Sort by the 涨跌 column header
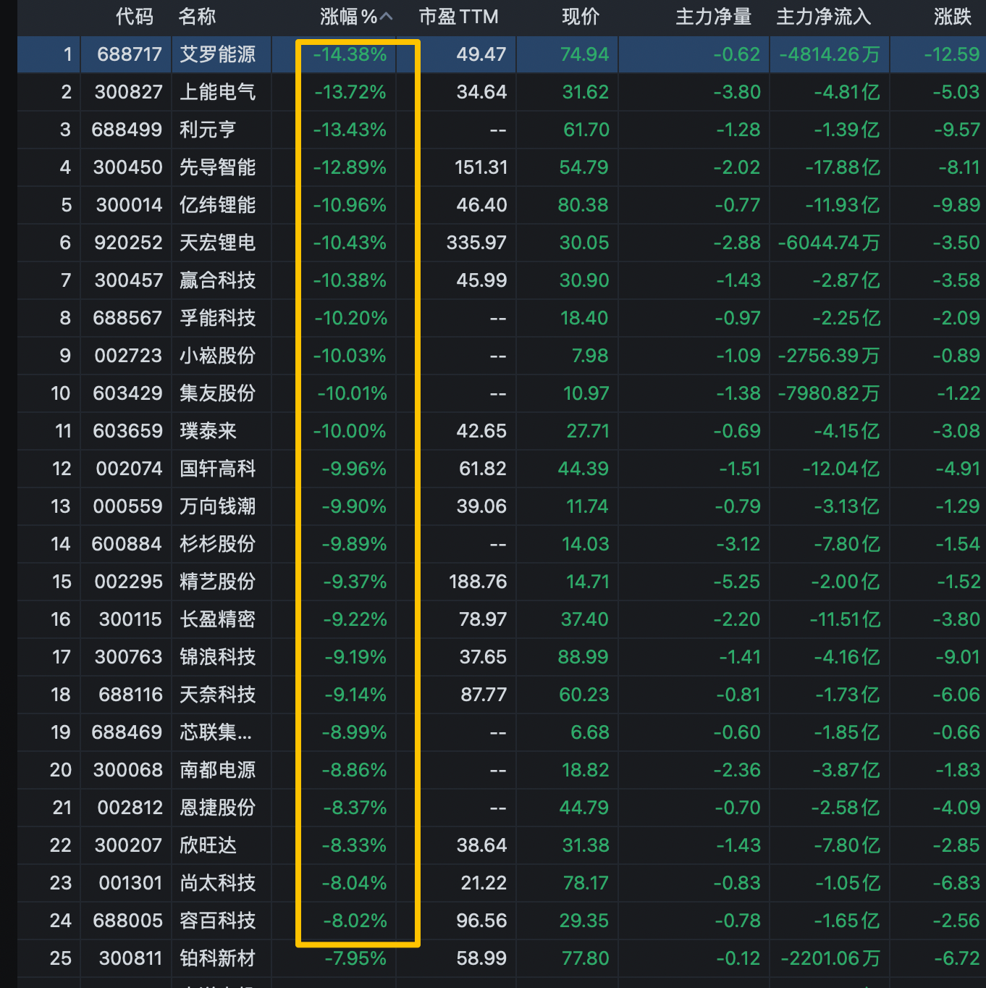 click(x=952, y=17)
